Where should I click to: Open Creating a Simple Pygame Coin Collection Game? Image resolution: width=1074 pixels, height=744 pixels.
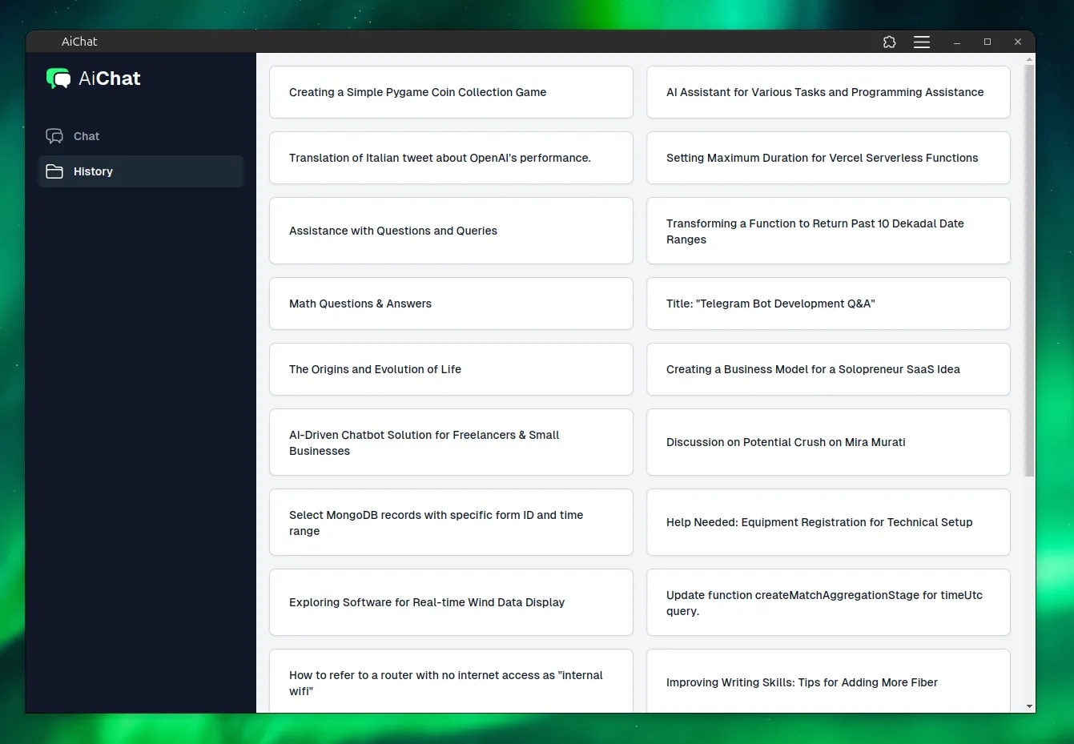451,92
